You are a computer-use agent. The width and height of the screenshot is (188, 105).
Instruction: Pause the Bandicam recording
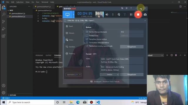(131, 15)
